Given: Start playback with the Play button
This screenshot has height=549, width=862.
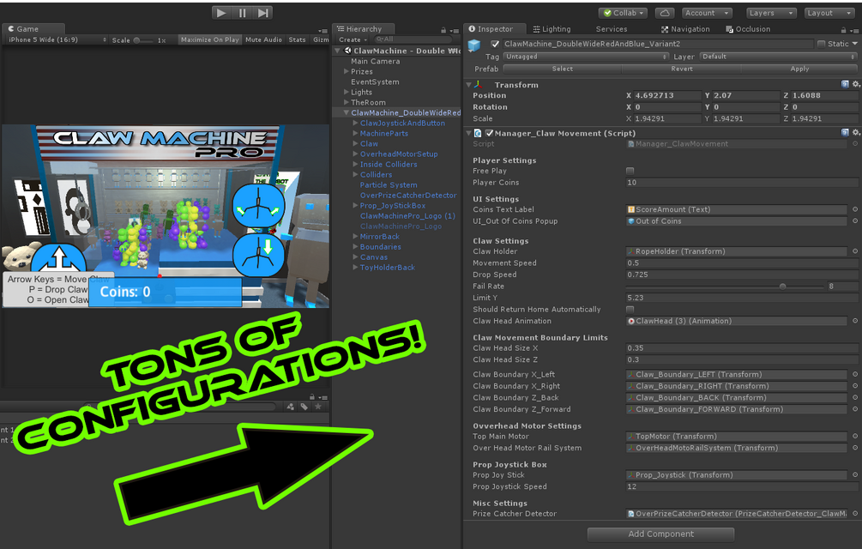Looking at the screenshot, I should point(221,13).
